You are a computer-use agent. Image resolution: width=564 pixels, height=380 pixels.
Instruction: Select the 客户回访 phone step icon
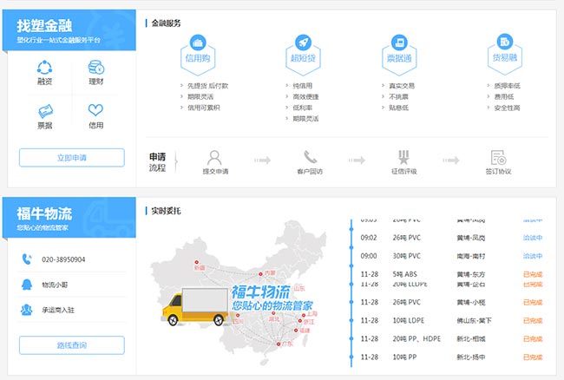[x=310, y=158]
